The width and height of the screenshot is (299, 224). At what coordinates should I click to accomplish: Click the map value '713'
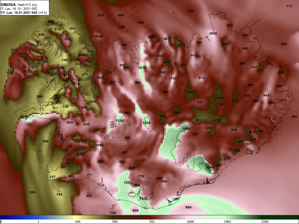point(272,119)
